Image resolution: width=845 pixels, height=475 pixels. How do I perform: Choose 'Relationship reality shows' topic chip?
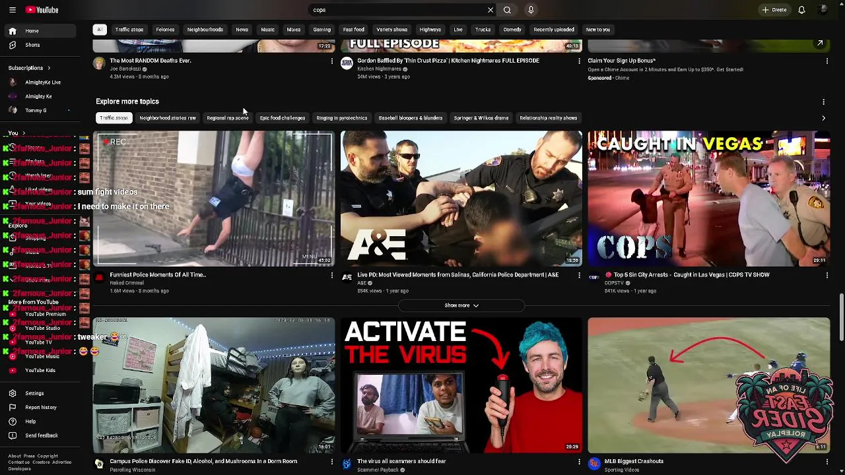coord(549,118)
